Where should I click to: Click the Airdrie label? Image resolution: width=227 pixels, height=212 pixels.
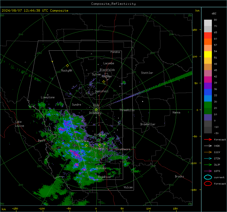point(99,135)
